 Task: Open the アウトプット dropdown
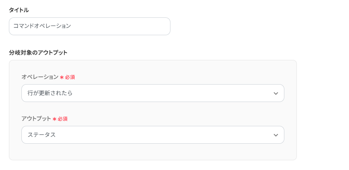click(x=153, y=135)
